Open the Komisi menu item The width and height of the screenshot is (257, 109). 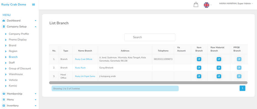point(13,86)
